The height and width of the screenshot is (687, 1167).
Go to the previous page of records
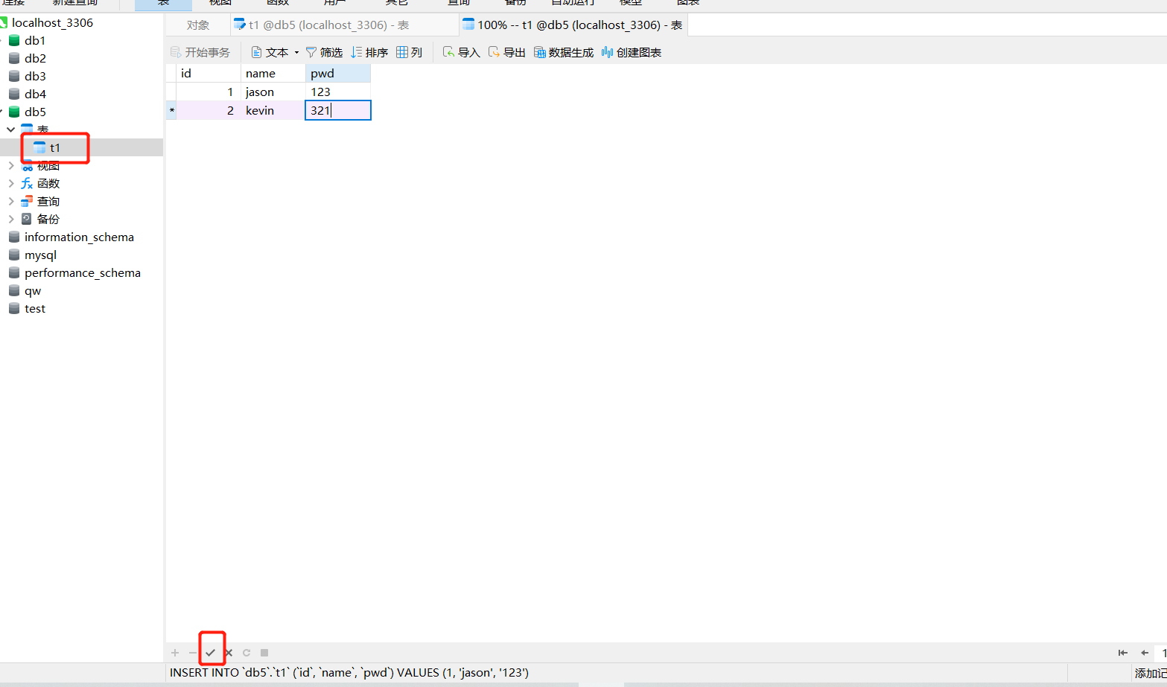[x=1145, y=653]
